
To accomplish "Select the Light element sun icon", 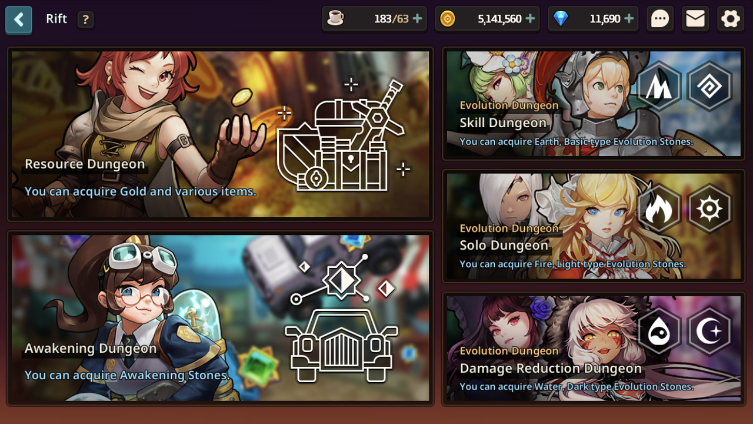I will pyautogui.click(x=709, y=209).
